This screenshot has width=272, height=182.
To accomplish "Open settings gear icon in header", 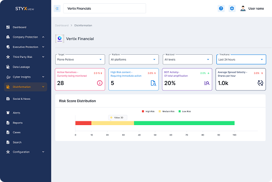I will (232, 8).
